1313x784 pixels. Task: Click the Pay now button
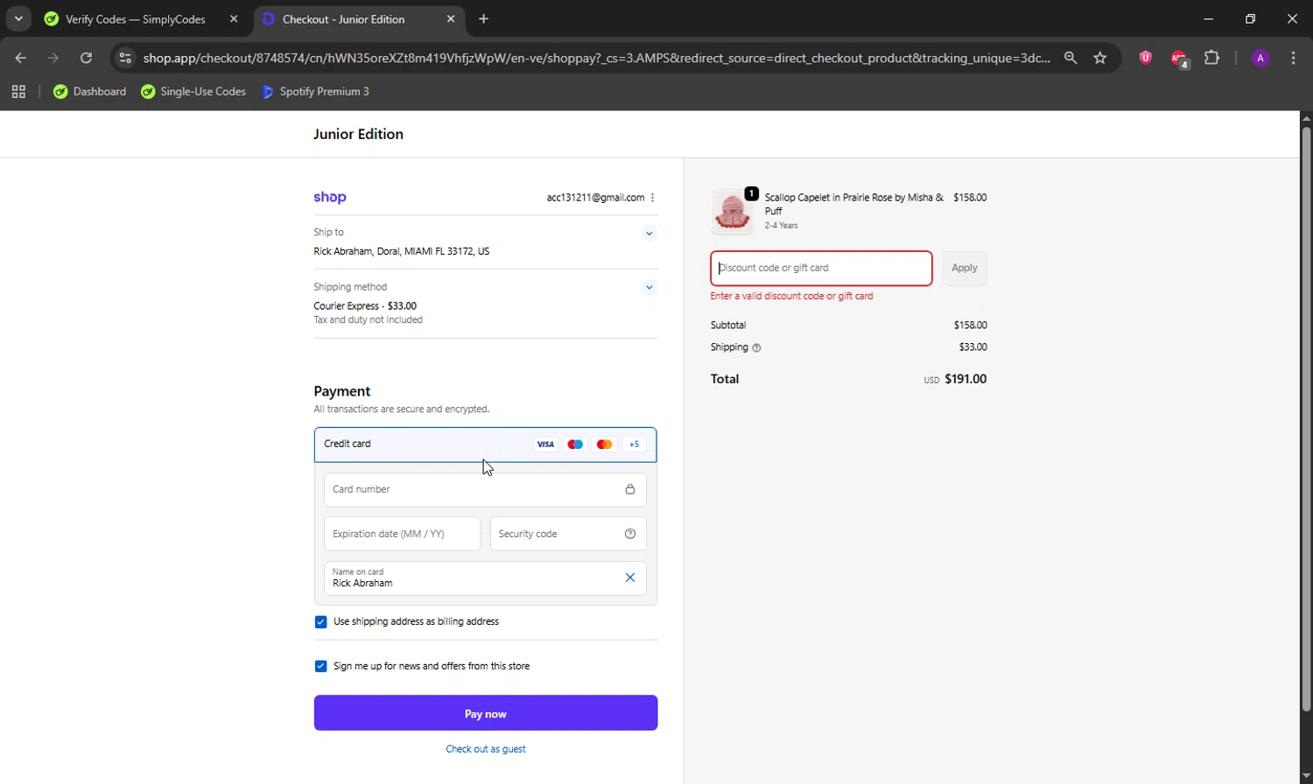486,713
